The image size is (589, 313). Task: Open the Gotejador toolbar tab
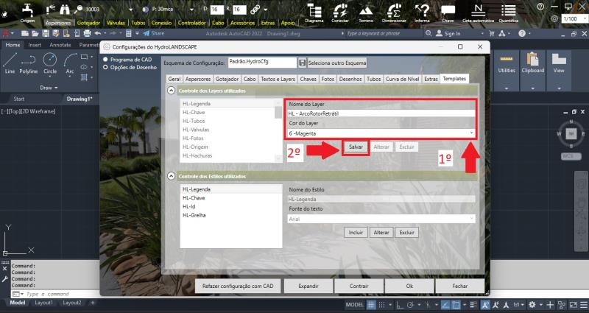pos(88,23)
